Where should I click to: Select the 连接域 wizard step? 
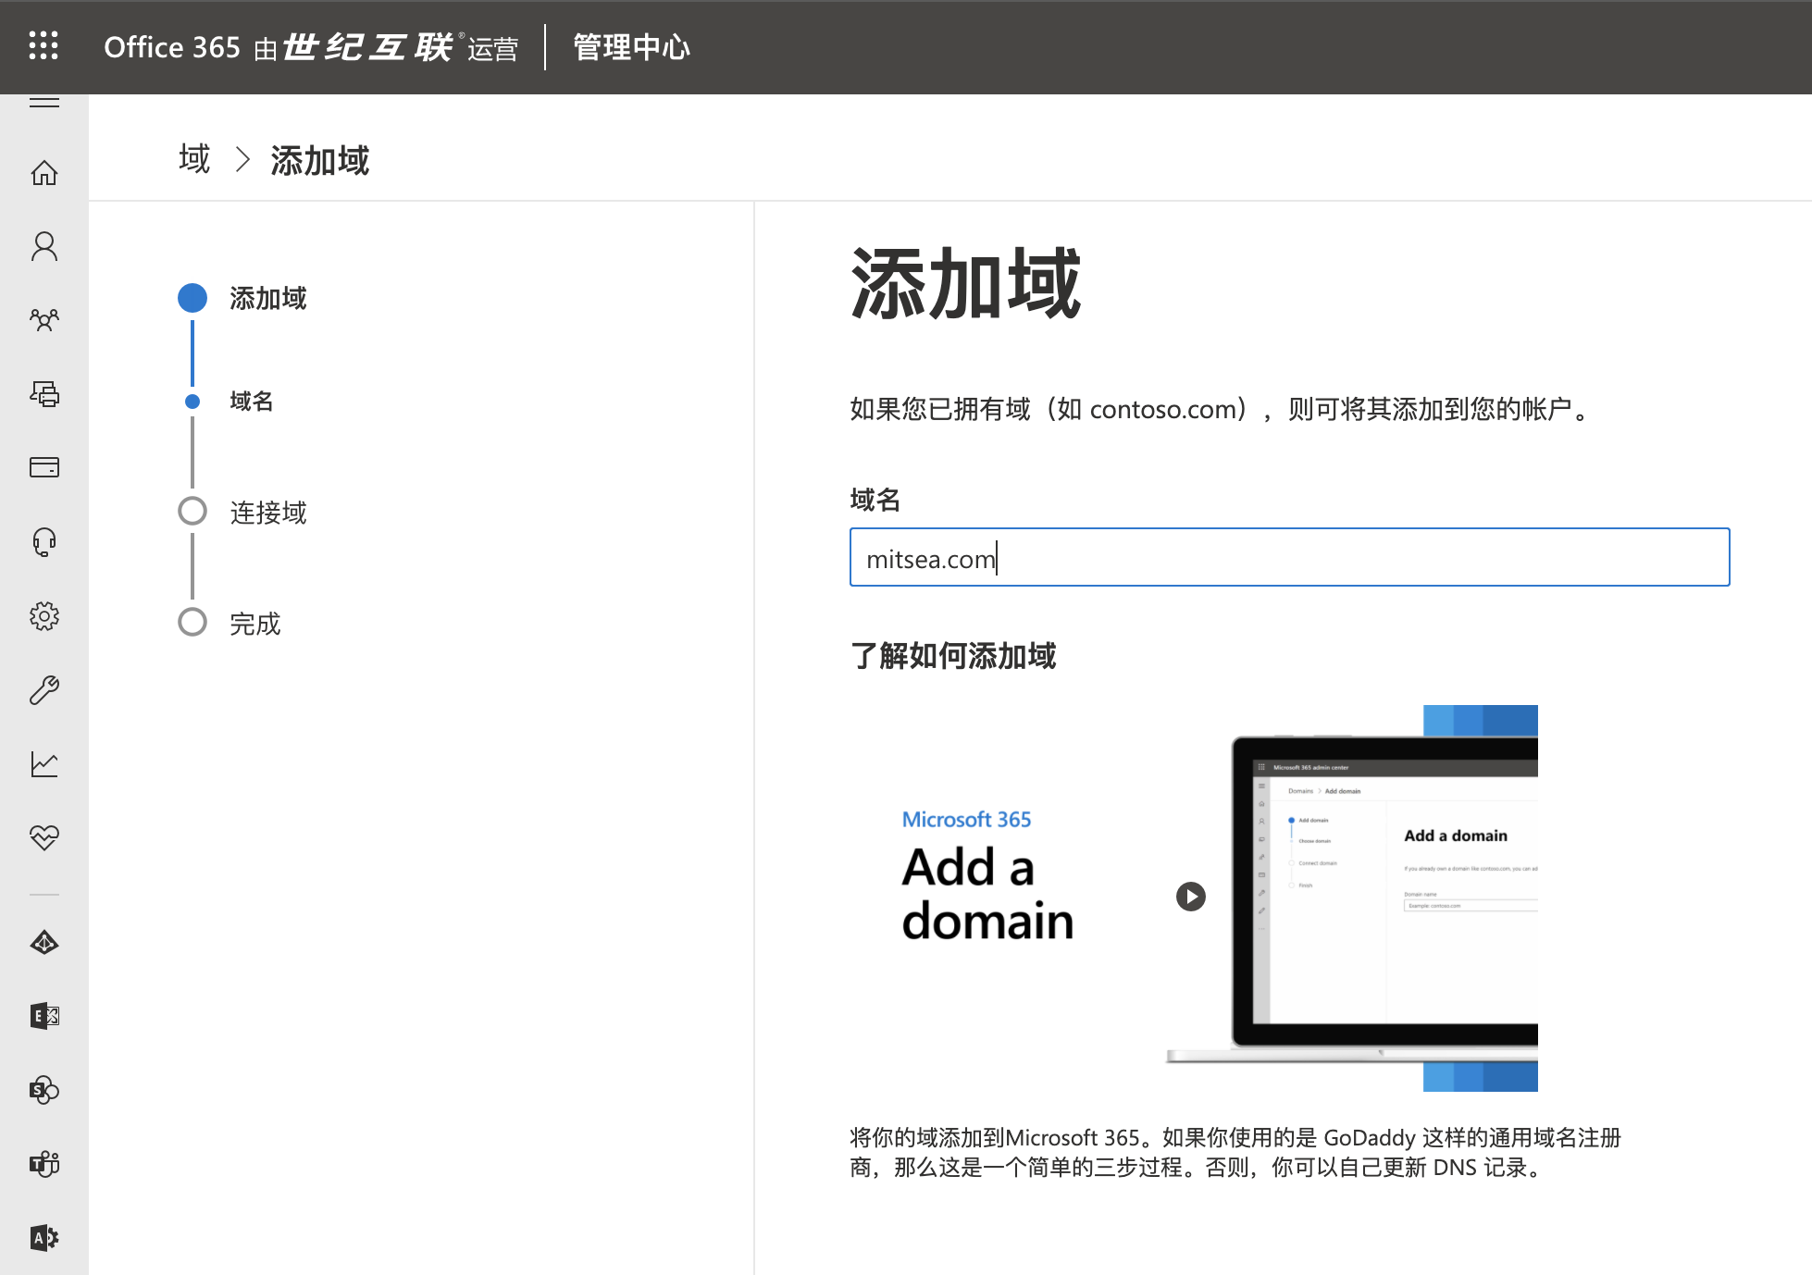[x=267, y=512]
